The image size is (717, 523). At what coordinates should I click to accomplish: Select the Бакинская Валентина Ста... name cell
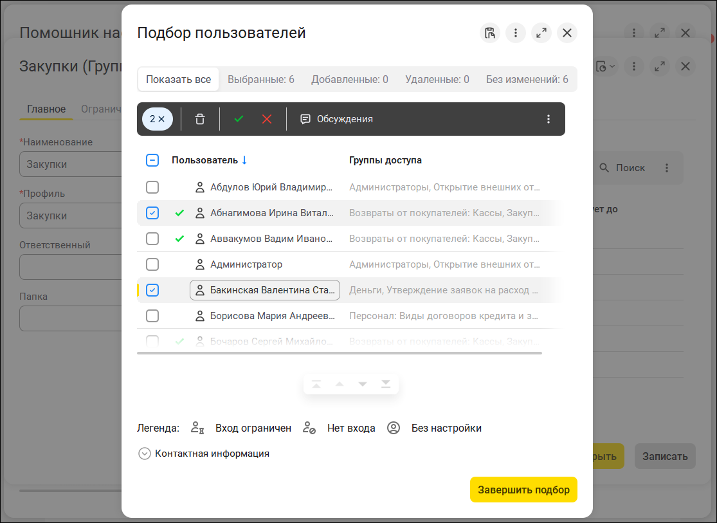265,290
